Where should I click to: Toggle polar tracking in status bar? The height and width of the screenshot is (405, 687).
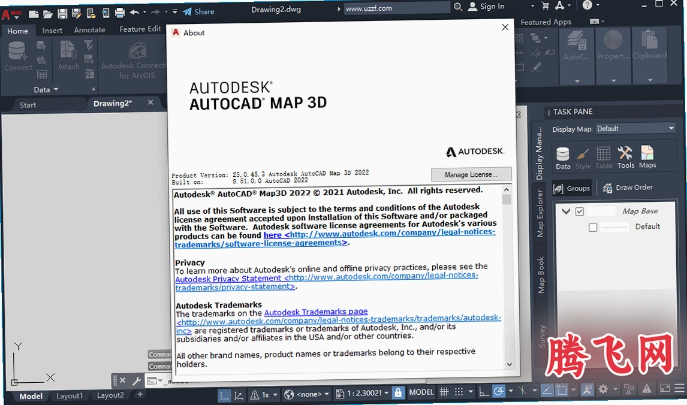tap(499, 391)
